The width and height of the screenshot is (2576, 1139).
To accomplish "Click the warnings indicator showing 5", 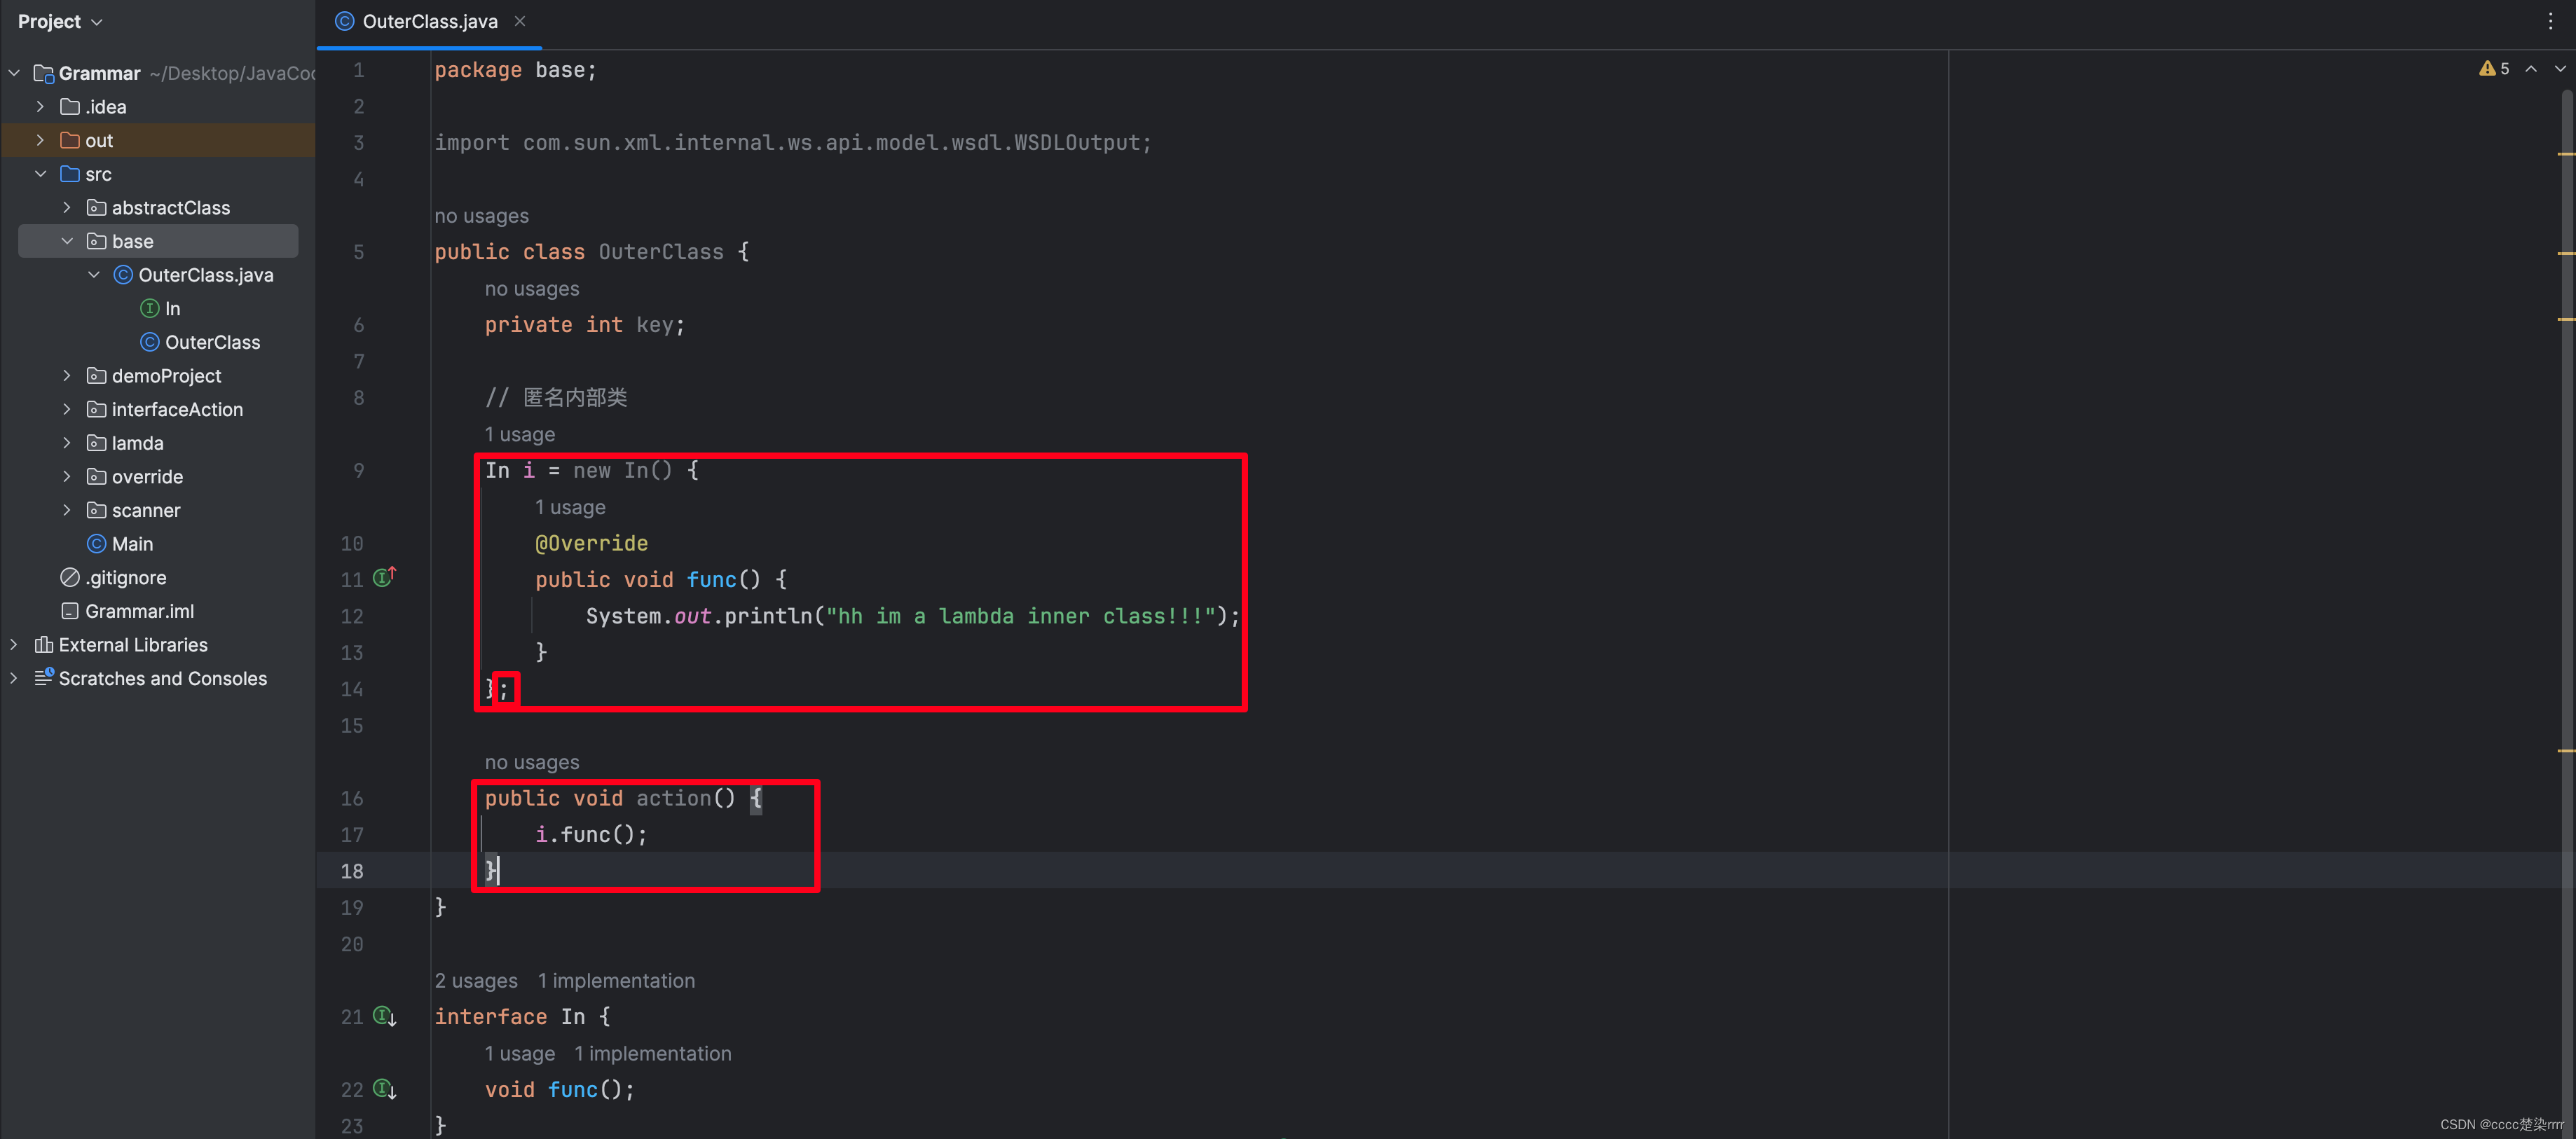I will 2494,69.
